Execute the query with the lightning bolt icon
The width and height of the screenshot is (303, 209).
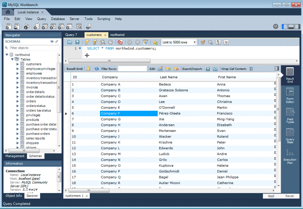[x=87, y=42]
